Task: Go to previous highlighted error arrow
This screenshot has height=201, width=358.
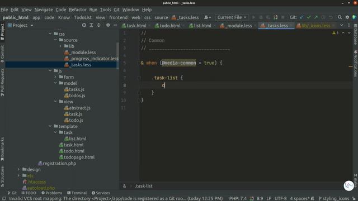Action: coord(343,33)
